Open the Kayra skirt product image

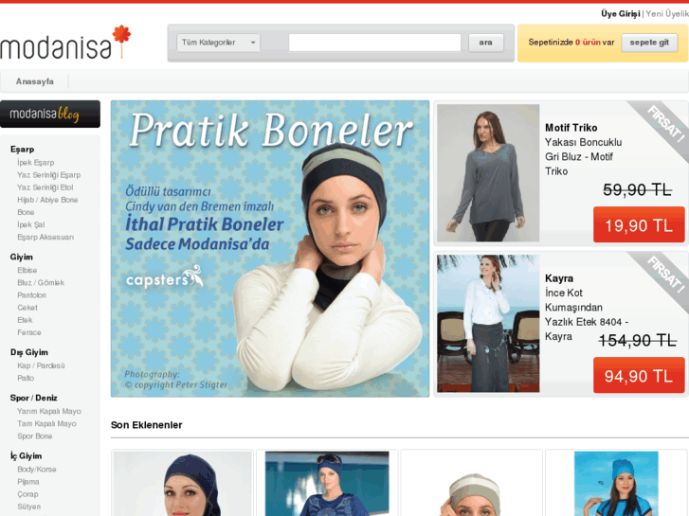click(488, 323)
